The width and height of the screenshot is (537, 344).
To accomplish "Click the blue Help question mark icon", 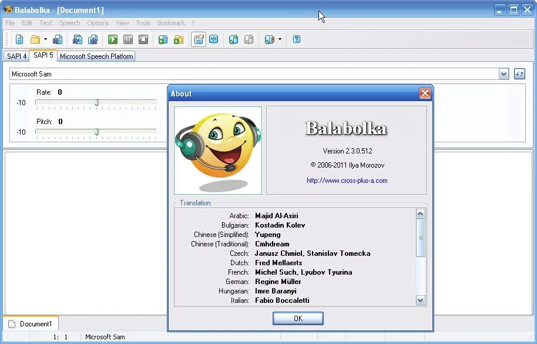I will (x=297, y=39).
